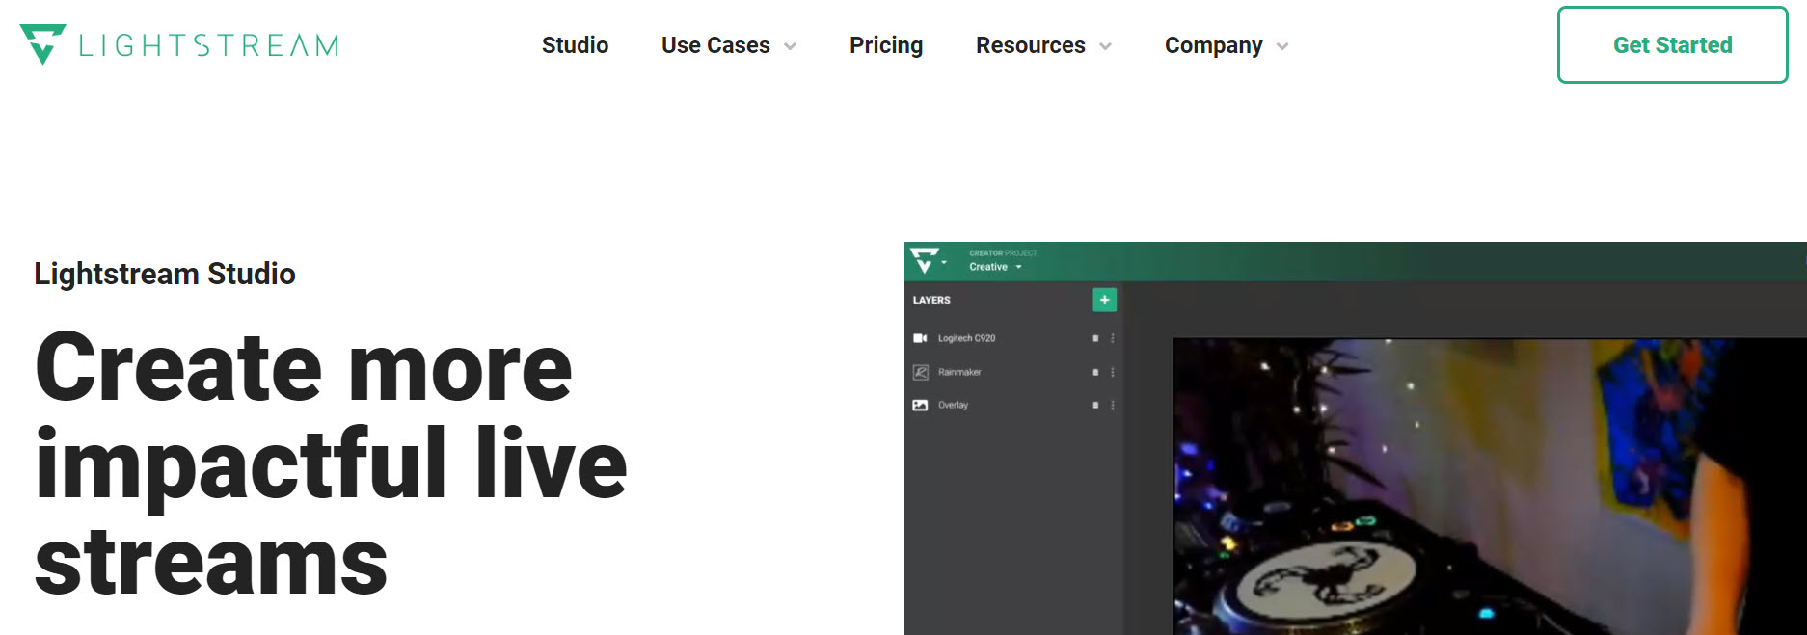Open the three-dot menu for Logitech C920
The image size is (1807, 635).
[x=1113, y=338]
